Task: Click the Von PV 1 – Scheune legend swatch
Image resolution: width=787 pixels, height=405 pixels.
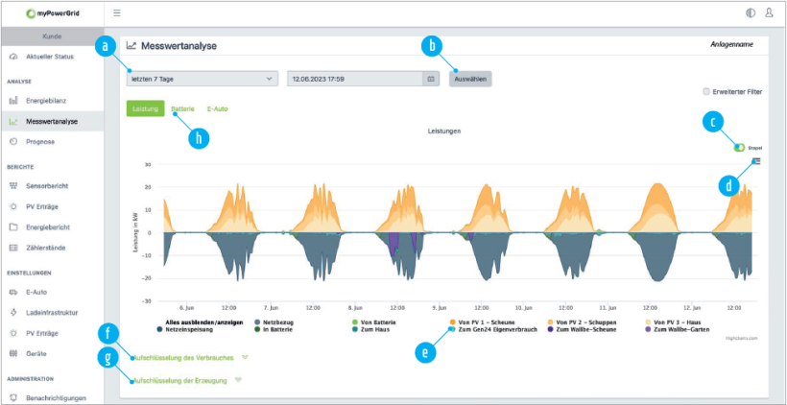Action: point(453,322)
